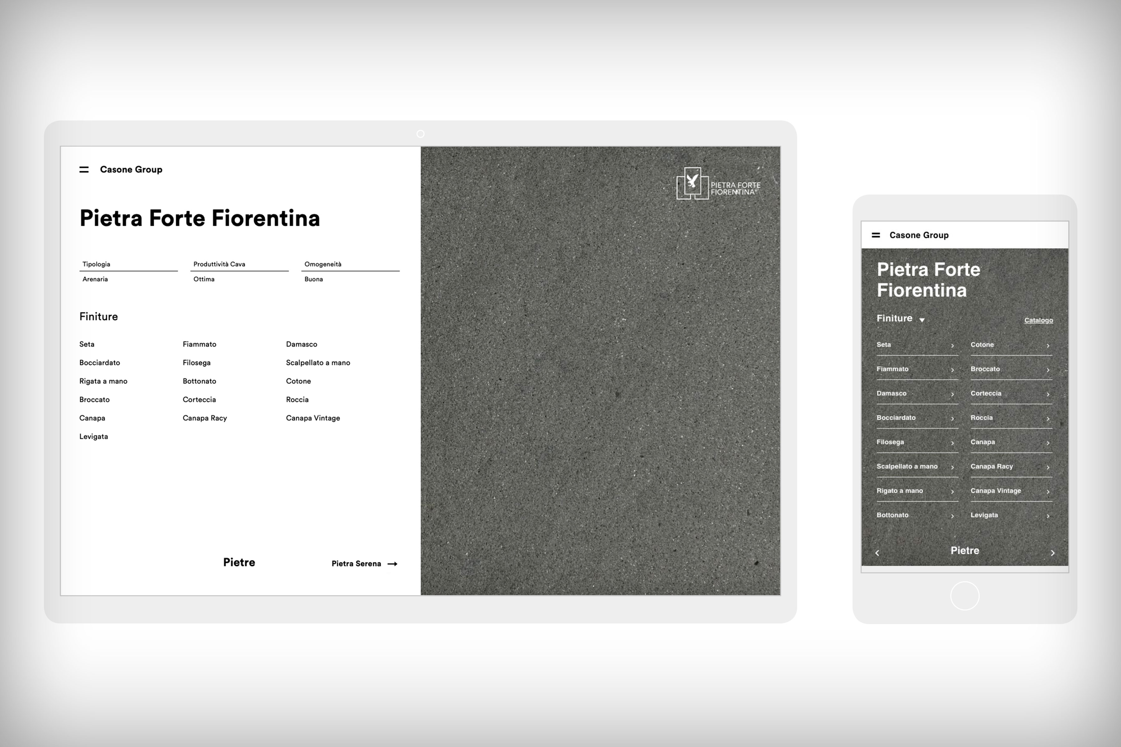Click the chevron on mobile Scalpellato a mano row
The image size is (1121, 747).
pos(952,467)
